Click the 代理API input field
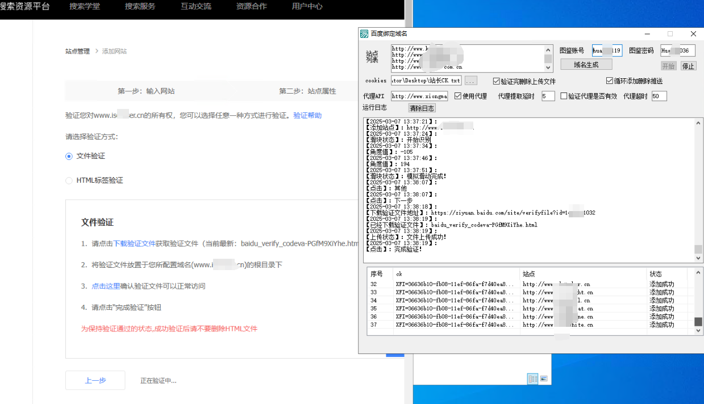This screenshot has width=704, height=404. (x=419, y=96)
